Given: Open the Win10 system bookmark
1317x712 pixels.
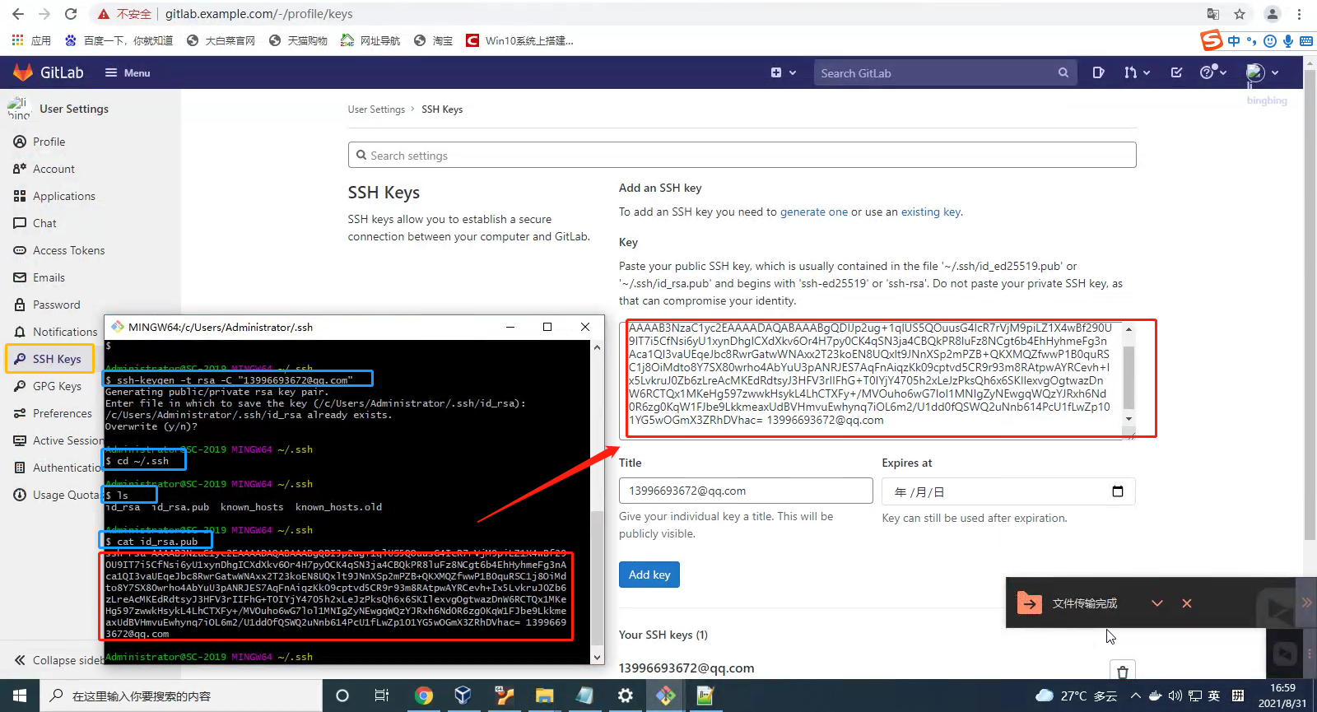Looking at the screenshot, I should coord(519,40).
